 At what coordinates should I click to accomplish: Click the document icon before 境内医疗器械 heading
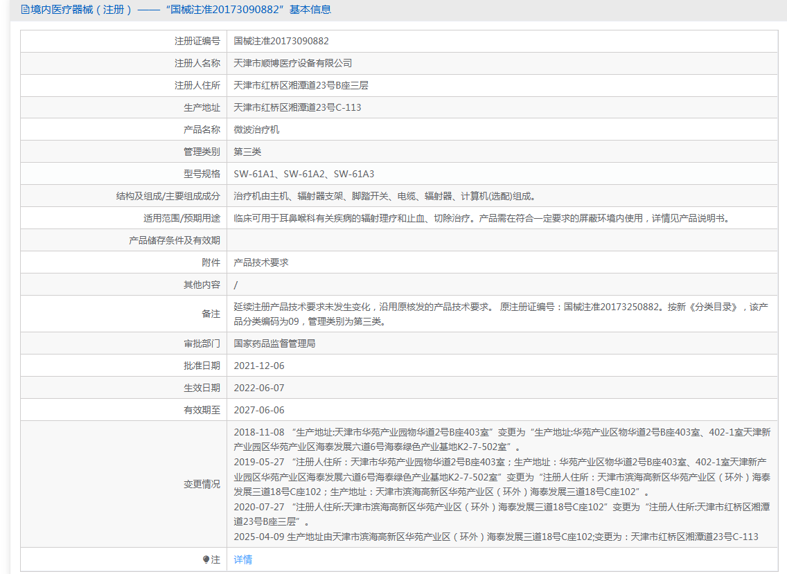tap(25, 10)
